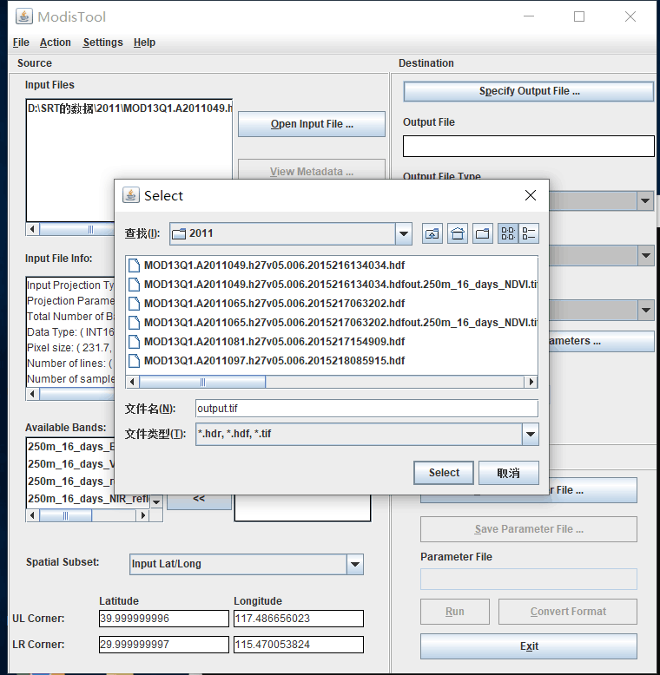Screen dimensions: 660x675
Task: Select file icon for MOD13Q1.A2011097 hdf
Action: [135, 361]
